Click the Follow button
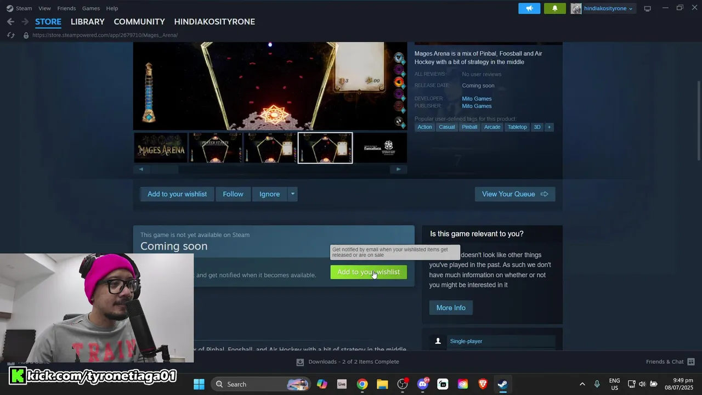Viewport: 702px width, 395px height. [x=233, y=194]
